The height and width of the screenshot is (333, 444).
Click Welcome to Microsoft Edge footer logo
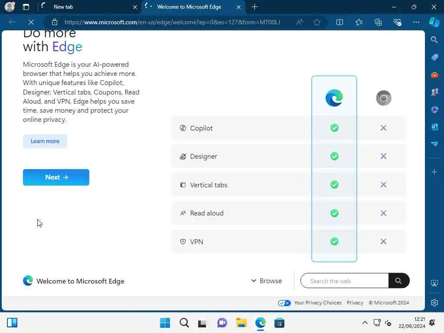pyautogui.click(x=28, y=281)
